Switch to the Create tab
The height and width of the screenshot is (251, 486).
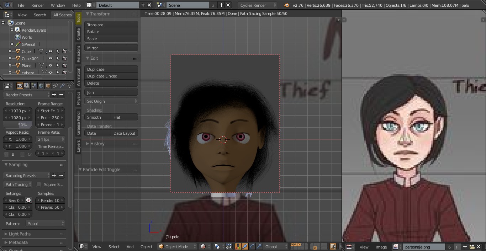(x=78, y=34)
